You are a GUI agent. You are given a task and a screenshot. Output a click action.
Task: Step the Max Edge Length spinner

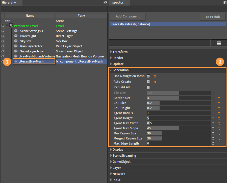point(213,144)
